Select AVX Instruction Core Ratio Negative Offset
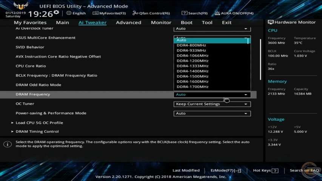The width and height of the screenshot is (322, 181). point(58,57)
